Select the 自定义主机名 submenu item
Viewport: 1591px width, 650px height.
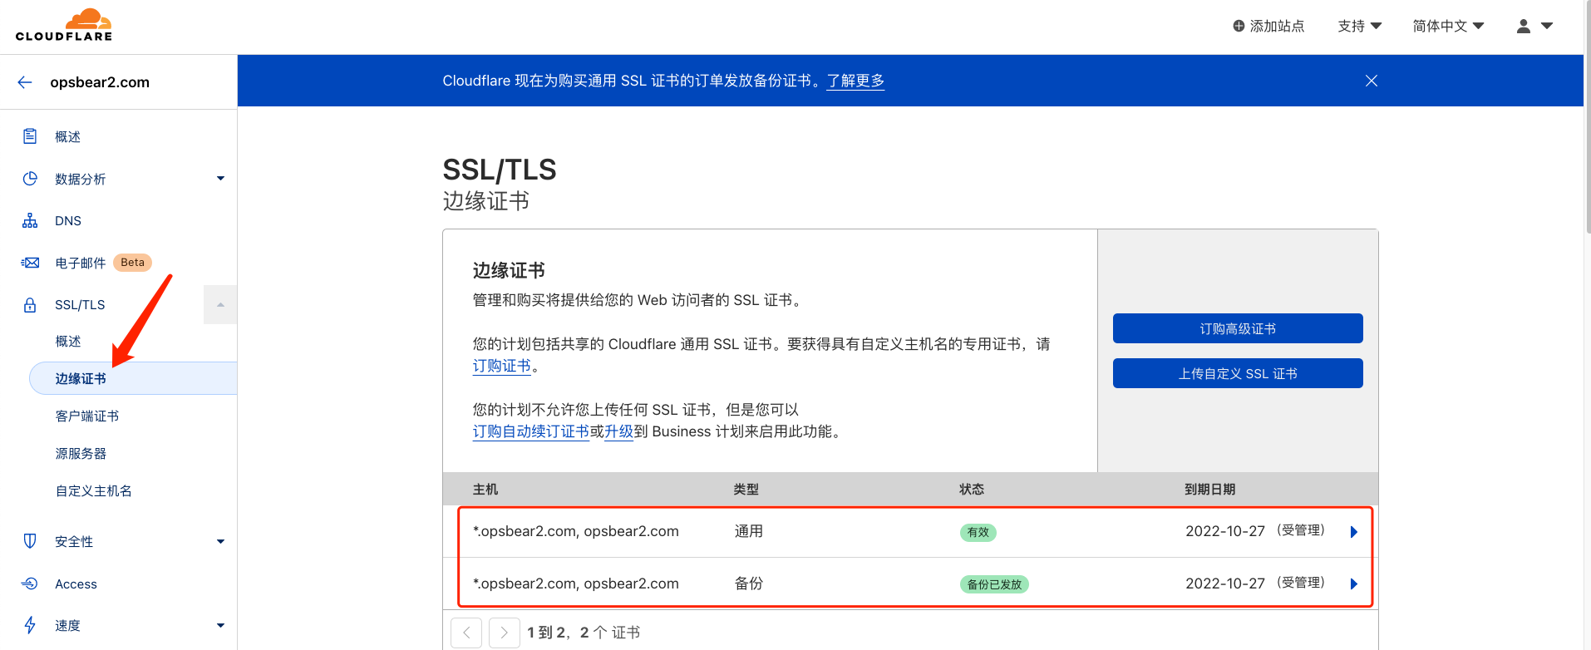coord(94,490)
